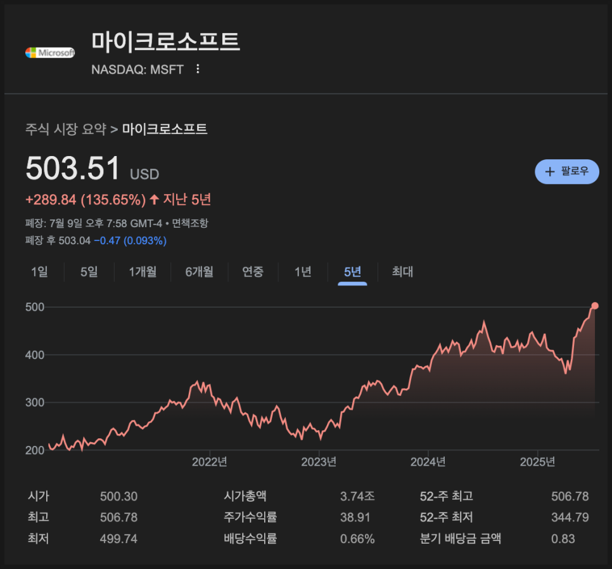The height and width of the screenshot is (569, 612).
Task: Click the 팔로우 follow button
Action: coord(567,171)
